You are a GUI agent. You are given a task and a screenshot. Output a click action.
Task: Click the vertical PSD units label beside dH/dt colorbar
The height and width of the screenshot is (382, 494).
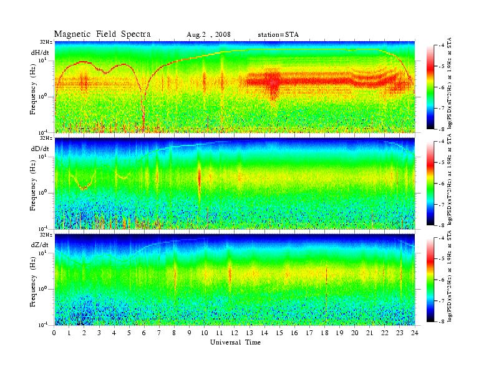coord(450,83)
